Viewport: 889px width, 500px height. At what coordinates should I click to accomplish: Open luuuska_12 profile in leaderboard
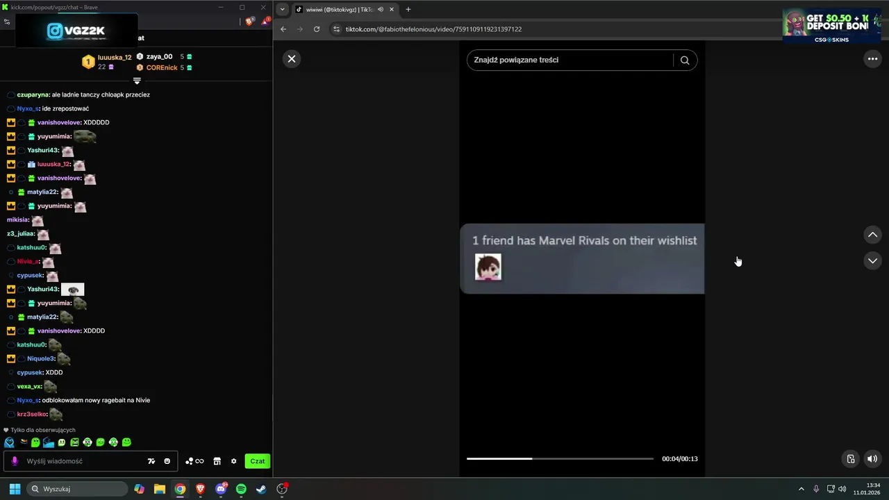pyautogui.click(x=115, y=58)
